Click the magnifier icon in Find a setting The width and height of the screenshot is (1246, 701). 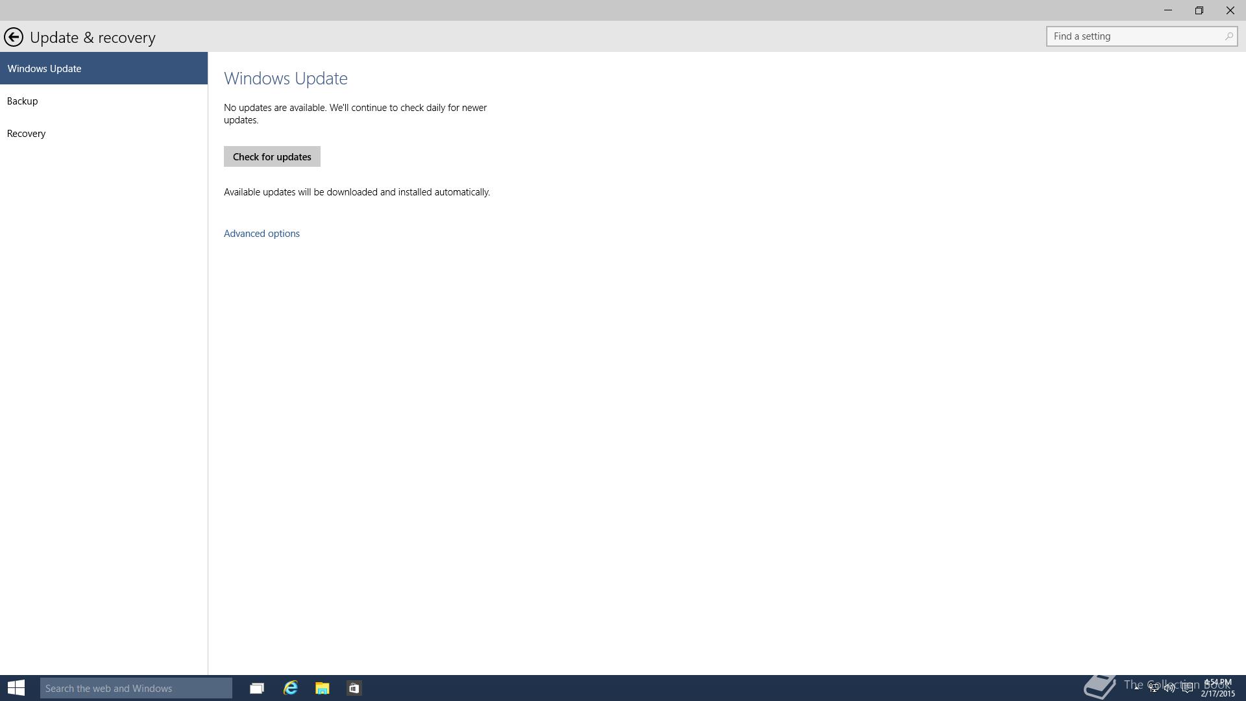(x=1228, y=36)
